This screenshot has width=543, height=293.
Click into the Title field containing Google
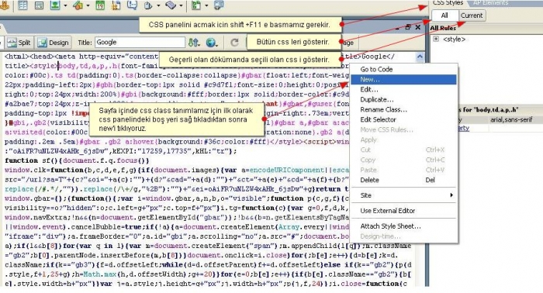click(140, 42)
